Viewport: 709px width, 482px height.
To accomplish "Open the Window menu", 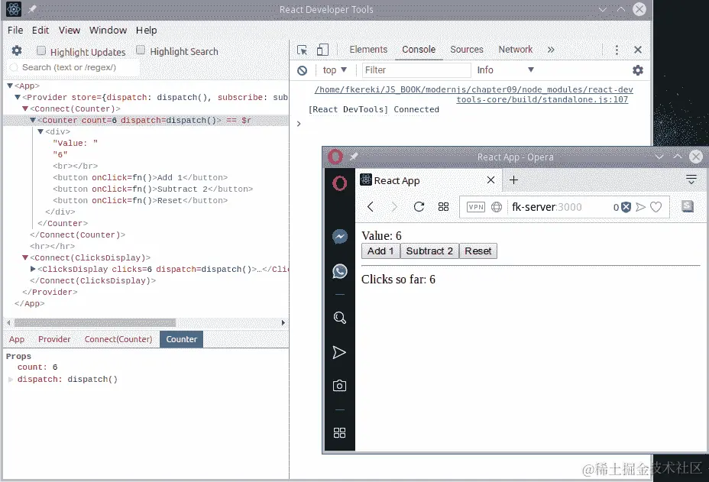I will (x=108, y=31).
